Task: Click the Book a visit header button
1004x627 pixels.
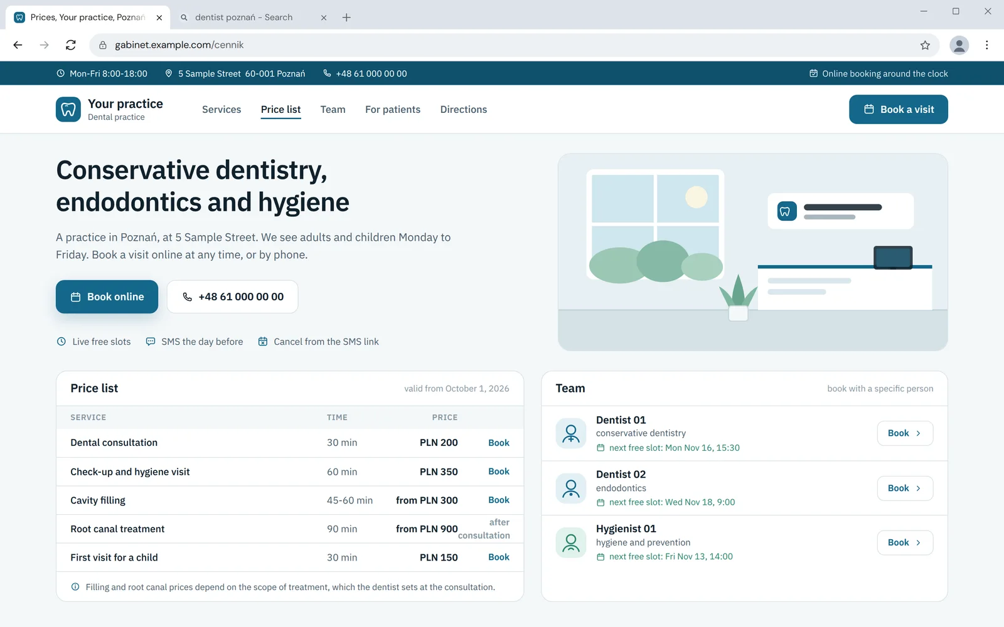Action: (x=899, y=109)
